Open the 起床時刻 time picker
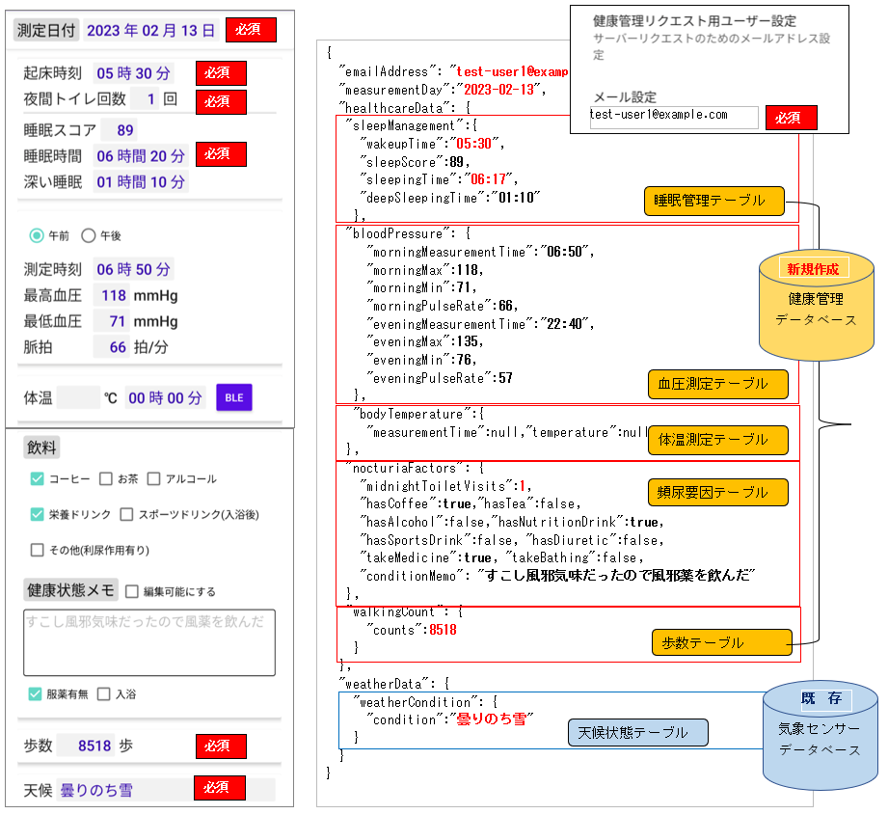This screenshot has width=888, height=814. [133, 72]
